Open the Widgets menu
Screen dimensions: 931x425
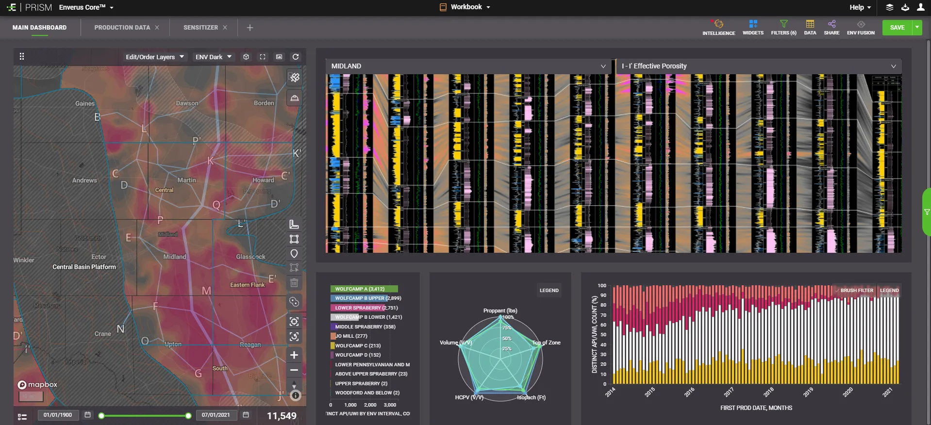point(753,28)
